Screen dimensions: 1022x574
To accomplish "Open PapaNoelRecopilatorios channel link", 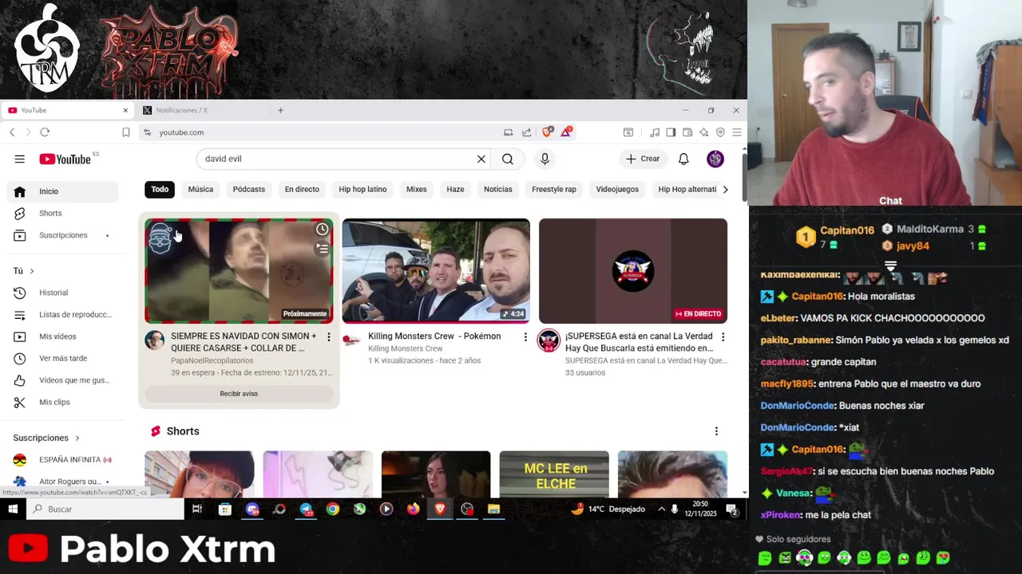I will 212,360.
